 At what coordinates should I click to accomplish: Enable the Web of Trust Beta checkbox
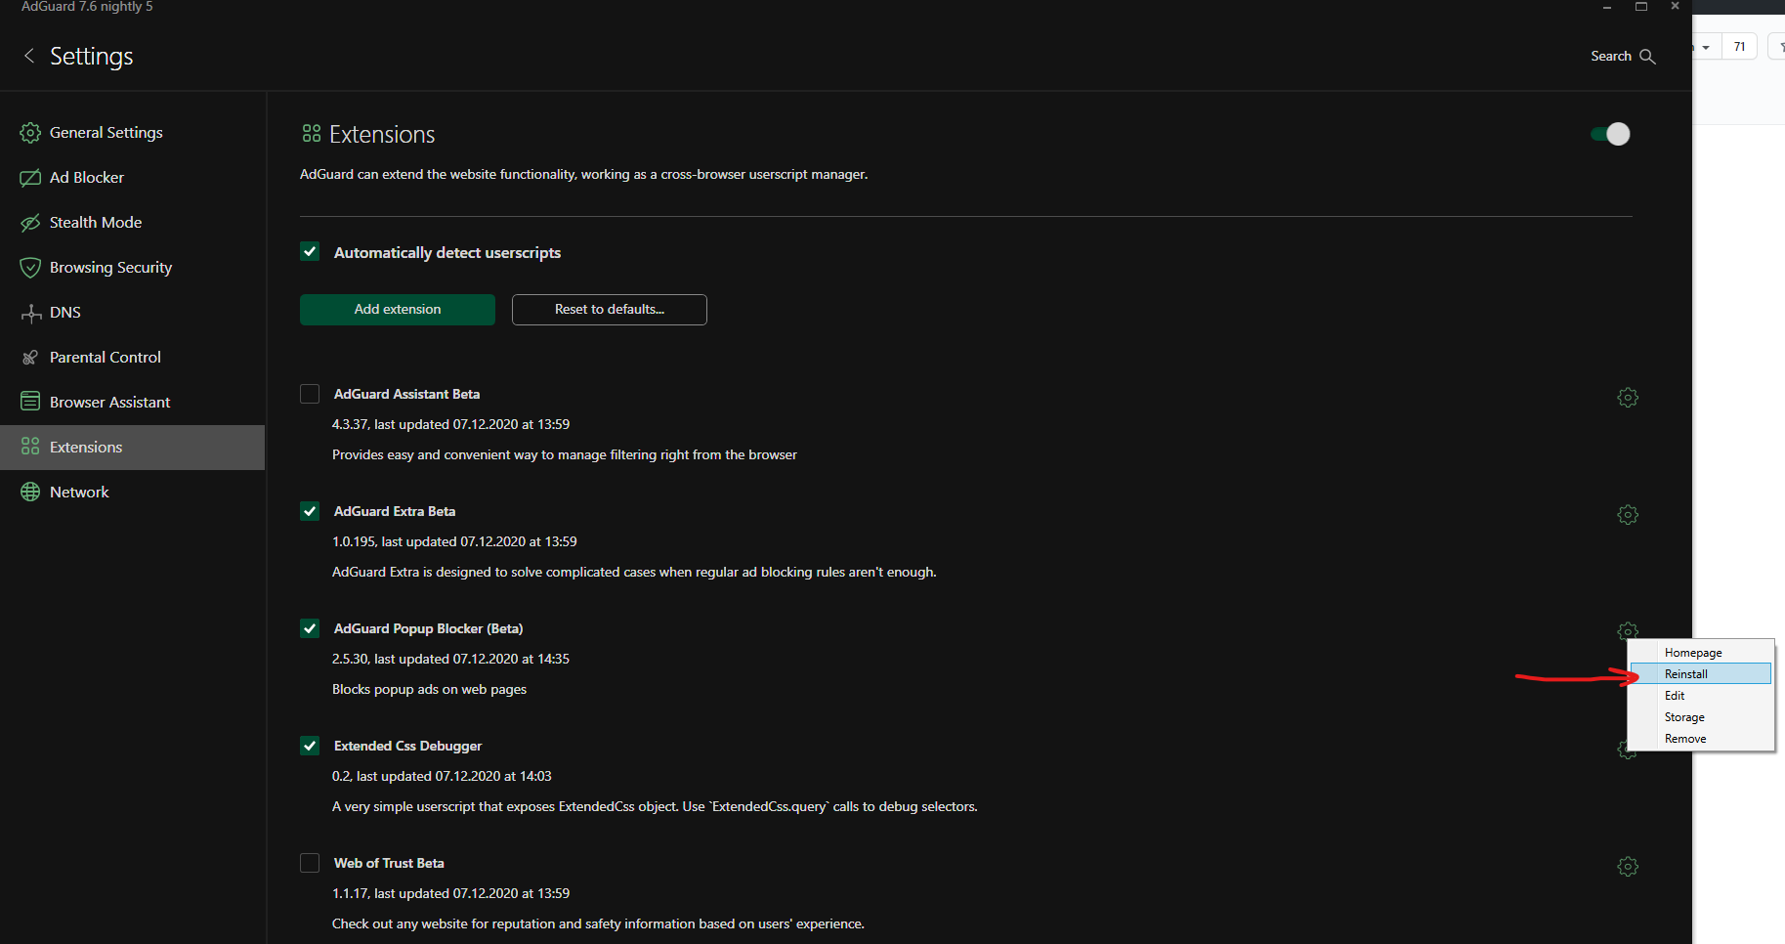(x=310, y=863)
